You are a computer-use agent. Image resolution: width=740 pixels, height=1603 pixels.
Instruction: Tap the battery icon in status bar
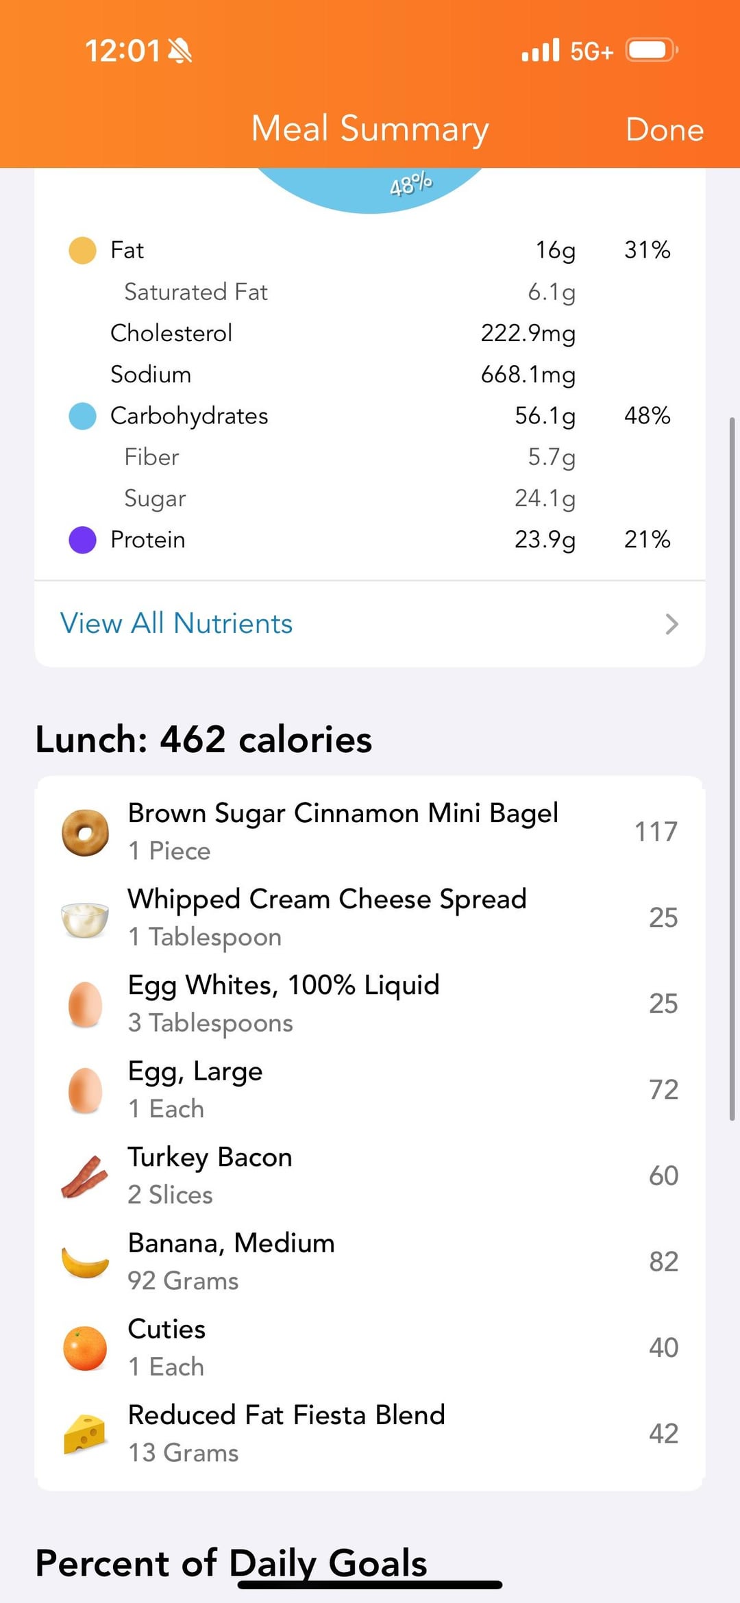(x=650, y=51)
